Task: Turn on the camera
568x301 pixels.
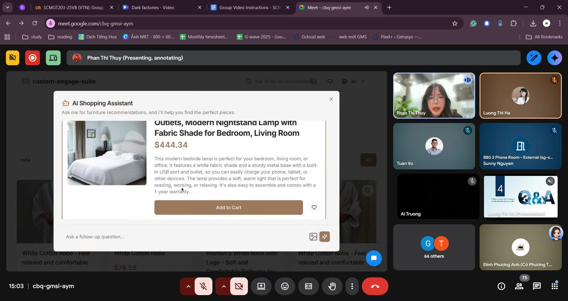Action: 239,286
